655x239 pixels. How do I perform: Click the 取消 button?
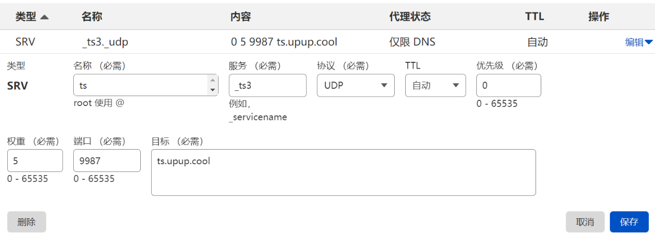point(585,222)
